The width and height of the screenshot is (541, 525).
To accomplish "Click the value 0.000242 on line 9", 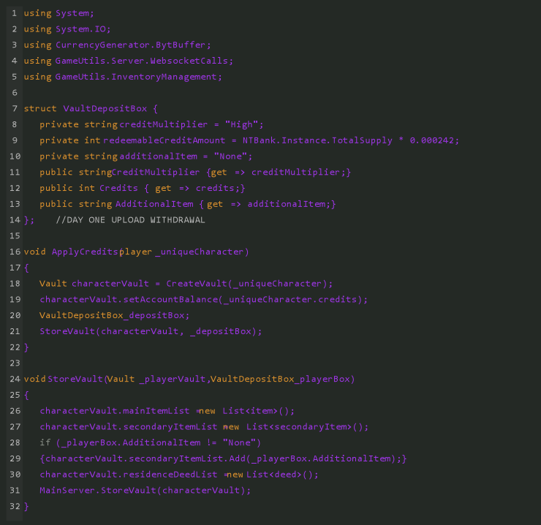I will (431, 140).
